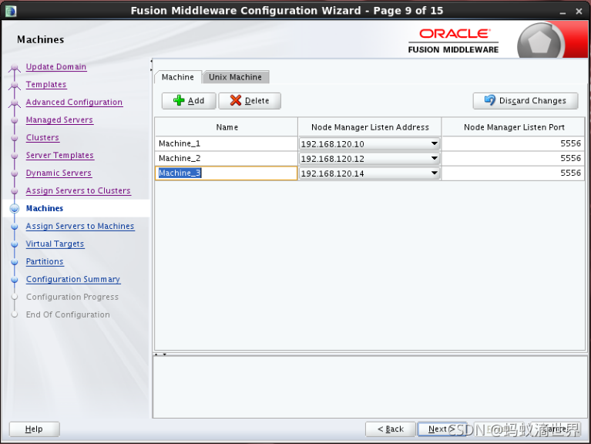Click port 5556 for Machine_1
The height and width of the screenshot is (444, 591).
513,143
